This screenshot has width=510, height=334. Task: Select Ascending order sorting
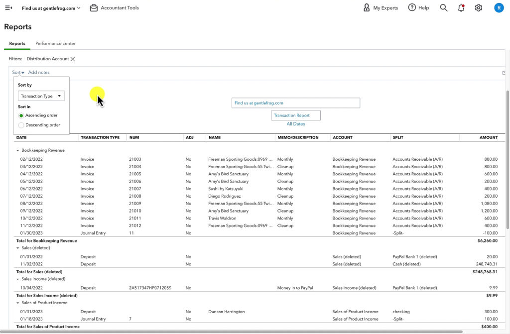point(20,115)
